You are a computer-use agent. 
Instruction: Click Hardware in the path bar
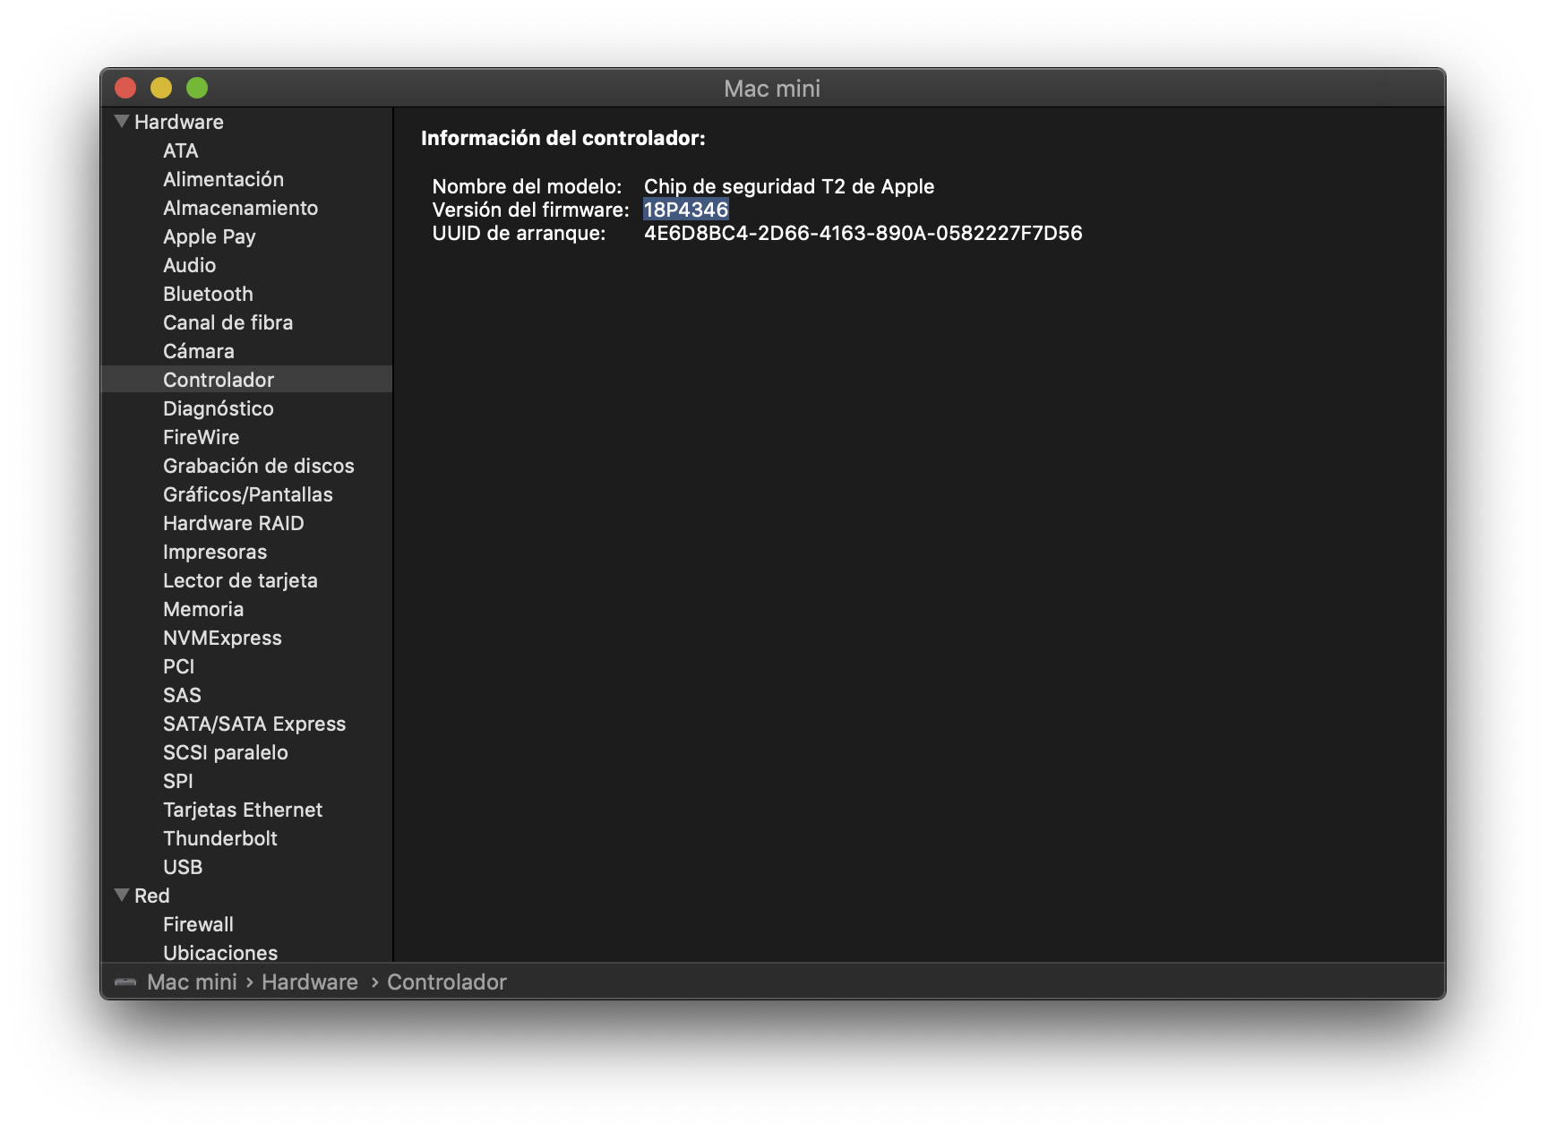(x=310, y=982)
